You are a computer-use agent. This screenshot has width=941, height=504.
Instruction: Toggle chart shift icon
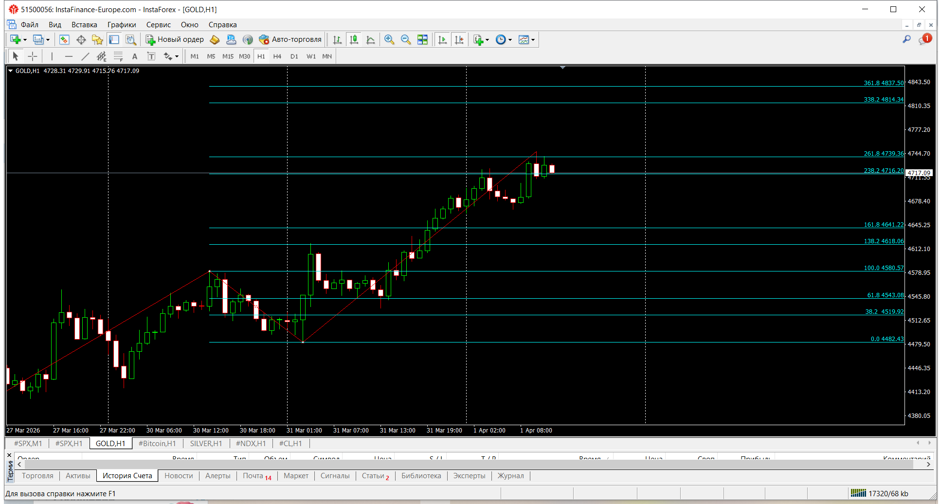pos(459,40)
